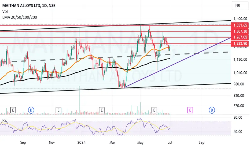Viewport: 250px width, 147px height.
Task: Select the RSI indicator label
Action: click(5, 120)
